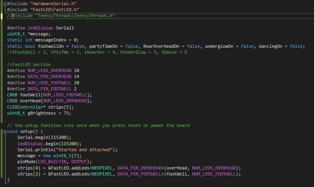Click the ledDisplay.begin(115200) statement
Viewport: 314px width, 187px height.
[49, 144]
